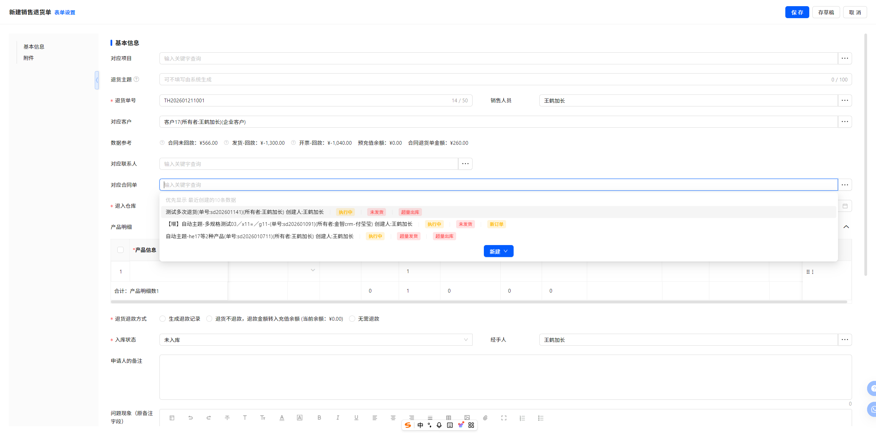Open the 入库状态 dropdown
This screenshot has width=876, height=435.
(315, 340)
